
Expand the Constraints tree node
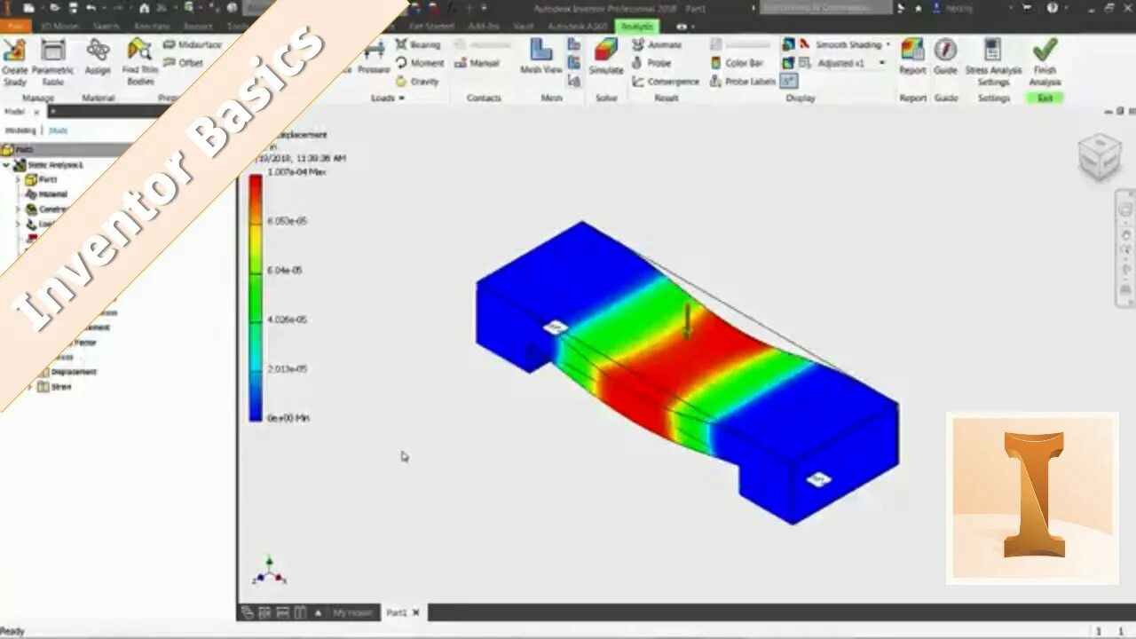point(19,209)
